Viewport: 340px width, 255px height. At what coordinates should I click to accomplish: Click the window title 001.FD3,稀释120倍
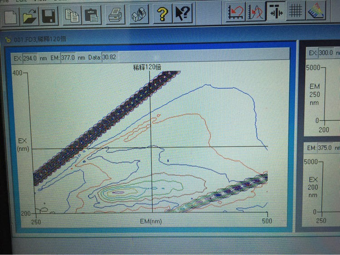[40, 39]
